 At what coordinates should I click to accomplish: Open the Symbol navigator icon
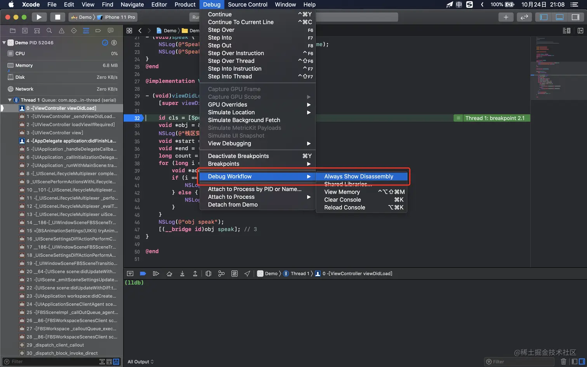point(37,31)
